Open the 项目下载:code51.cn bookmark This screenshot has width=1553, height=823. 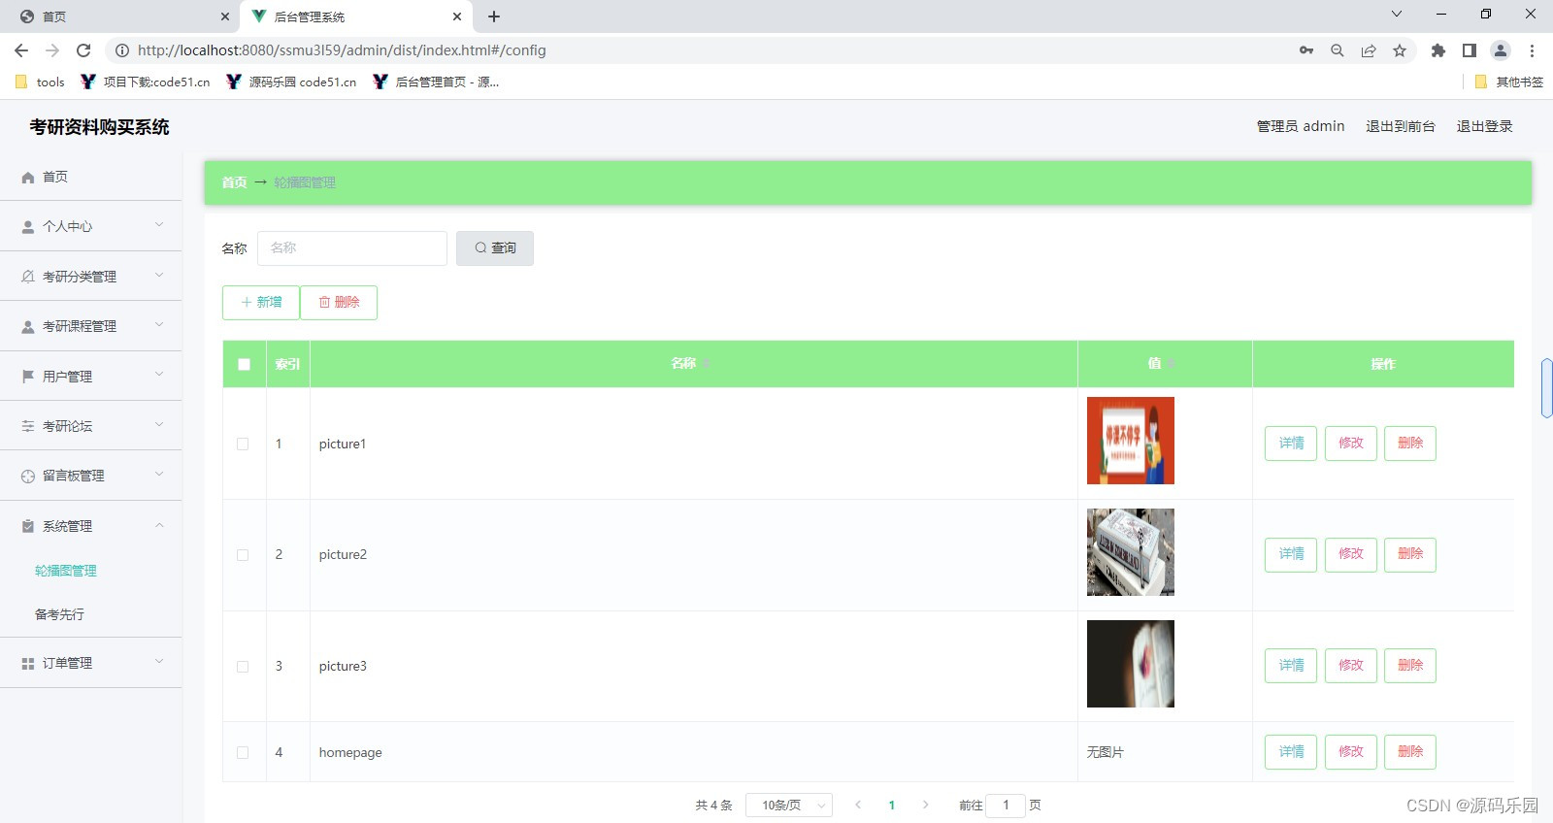tap(146, 82)
